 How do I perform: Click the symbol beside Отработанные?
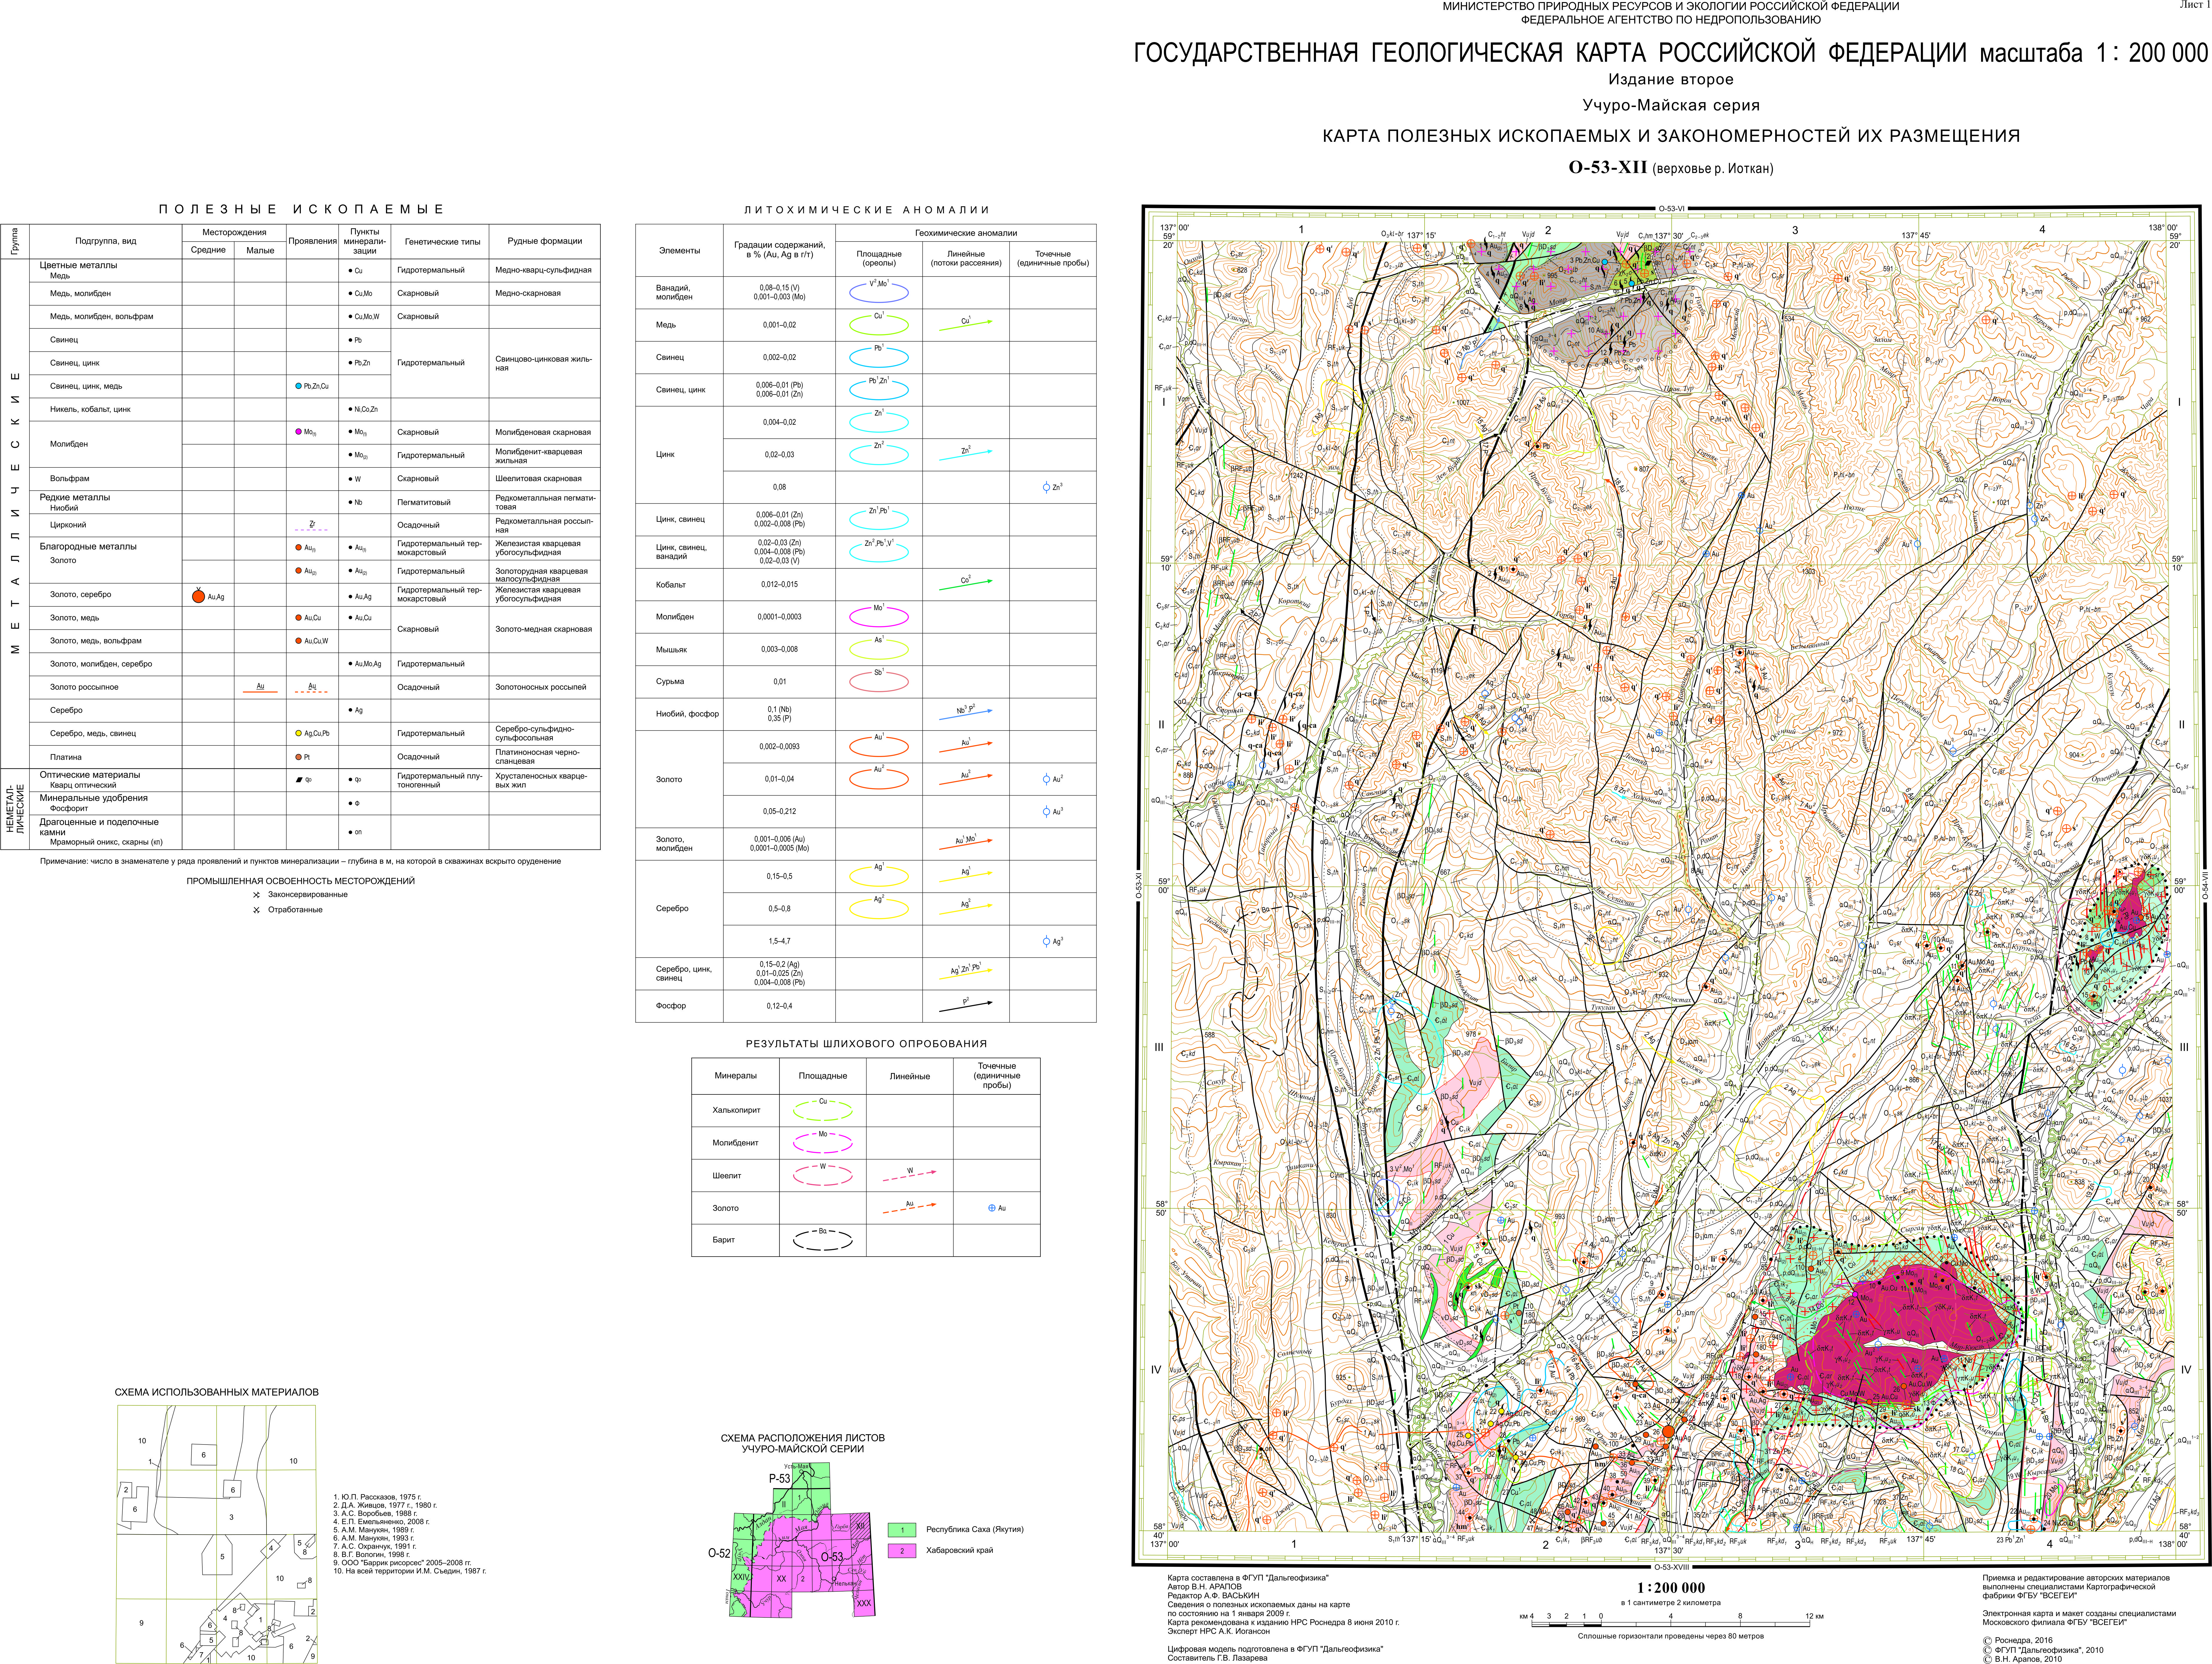click(x=257, y=910)
